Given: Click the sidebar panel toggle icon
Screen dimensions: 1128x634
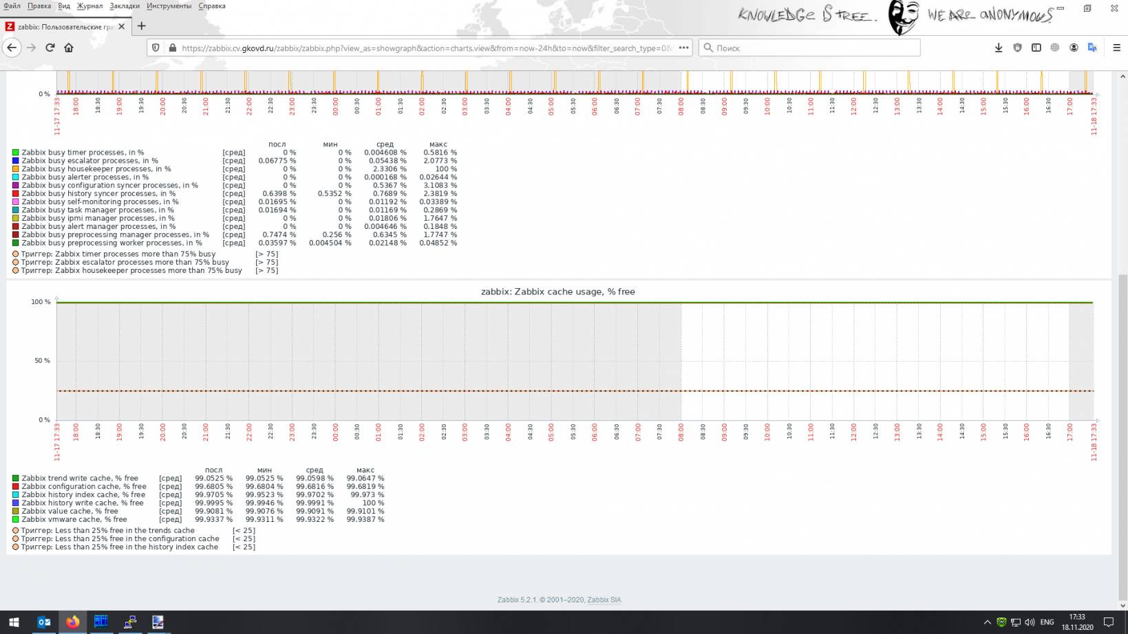Looking at the screenshot, I should 1036,47.
